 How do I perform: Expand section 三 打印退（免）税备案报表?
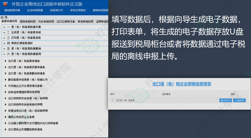55,38
